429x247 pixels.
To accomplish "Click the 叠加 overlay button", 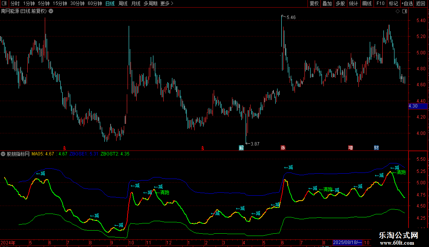I will (x=327, y=3).
